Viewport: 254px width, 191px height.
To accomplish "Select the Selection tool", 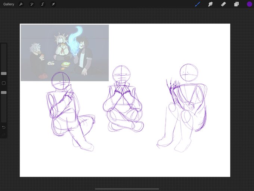I will point(43,4).
